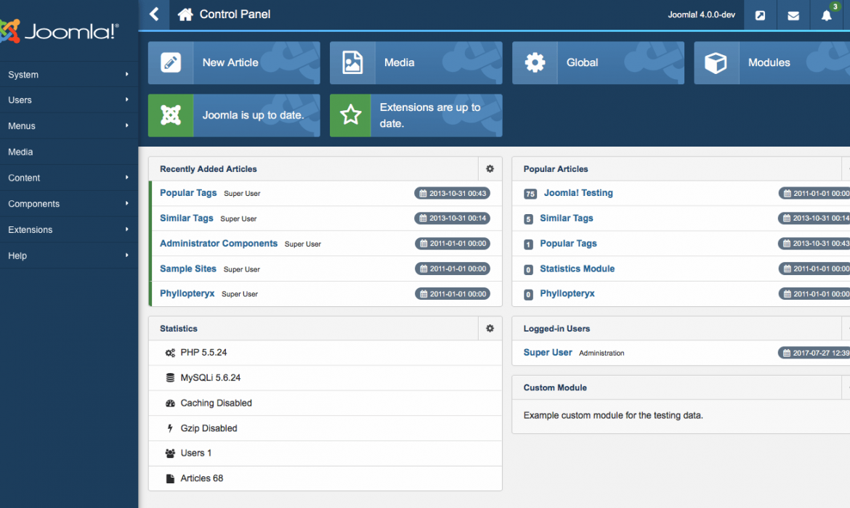Click the home icon beside Control Panel
Screen dimensions: 850x508
185,15
